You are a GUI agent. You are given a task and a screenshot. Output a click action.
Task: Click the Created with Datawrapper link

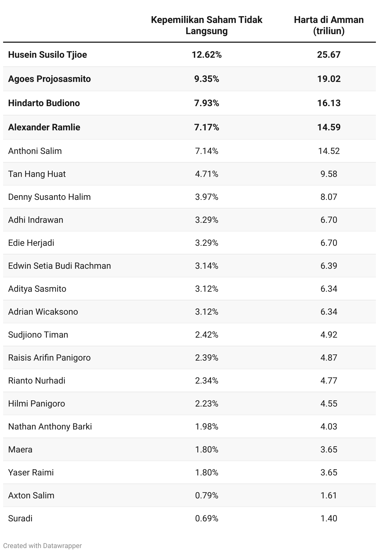click(x=42, y=546)
